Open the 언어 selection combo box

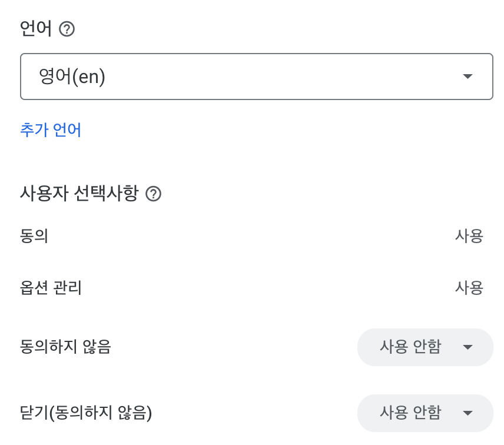coord(256,77)
